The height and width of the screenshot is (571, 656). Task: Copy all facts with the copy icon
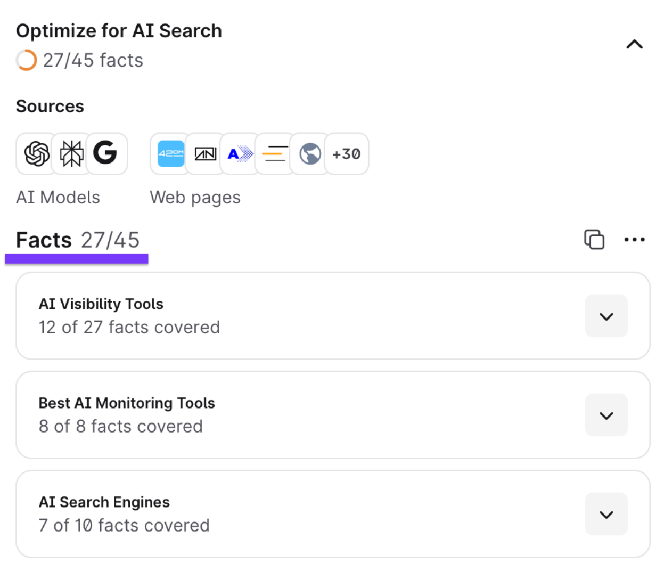(x=594, y=240)
